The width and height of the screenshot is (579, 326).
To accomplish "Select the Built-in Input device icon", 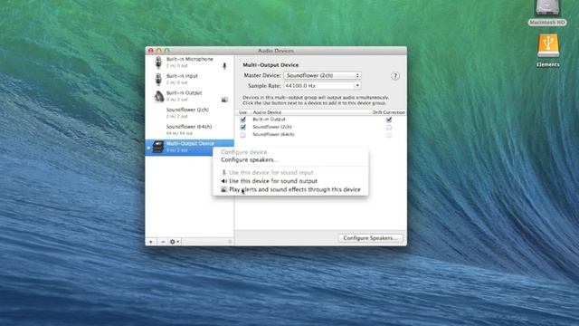I will (x=158, y=80).
